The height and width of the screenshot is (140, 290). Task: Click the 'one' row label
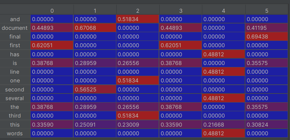point(15,81)
